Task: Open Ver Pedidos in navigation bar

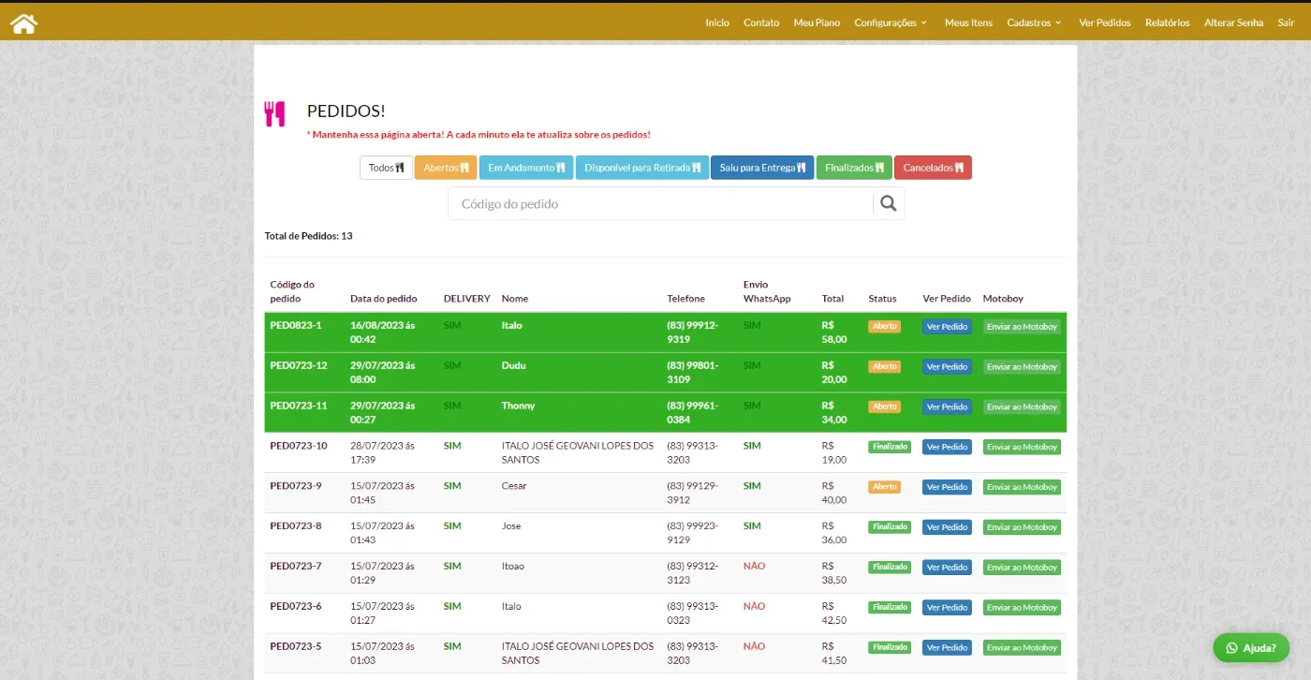Action: click(1105, 22)
